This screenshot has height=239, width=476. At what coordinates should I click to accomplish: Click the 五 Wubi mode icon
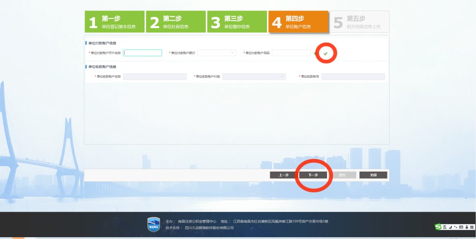pos(445,227)
